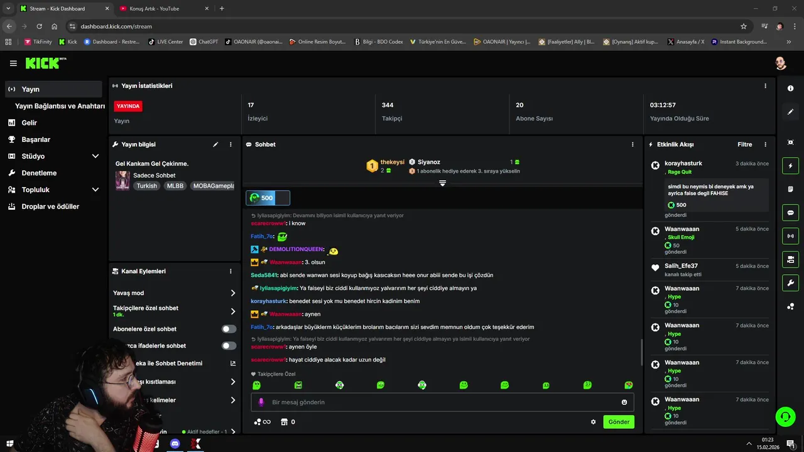This screenshot has height=452, width=804.
Task: Click the Sadece Sohbet category thumbnail
Action: (x=122, y=180)
